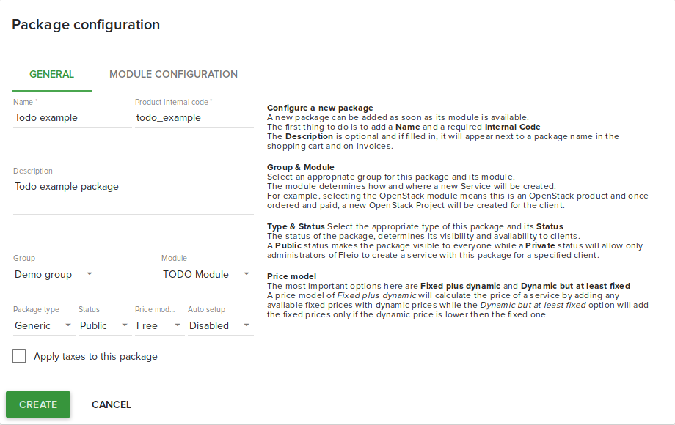Enable the Apply taxes checkbox
This screenshot has width=675, height=425.
point(19,357)
